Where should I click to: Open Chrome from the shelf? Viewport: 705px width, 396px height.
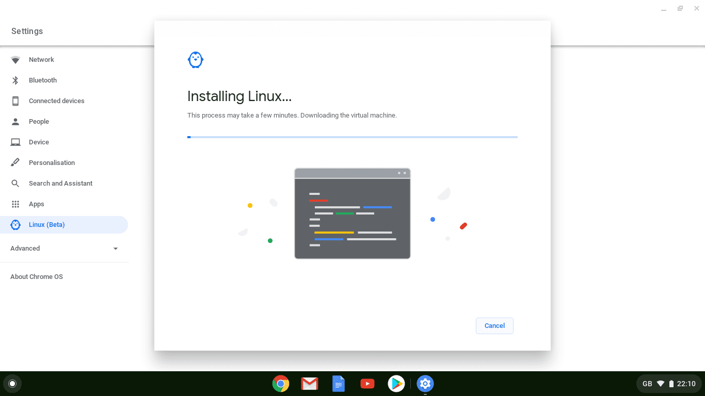(x=281, y=384)
